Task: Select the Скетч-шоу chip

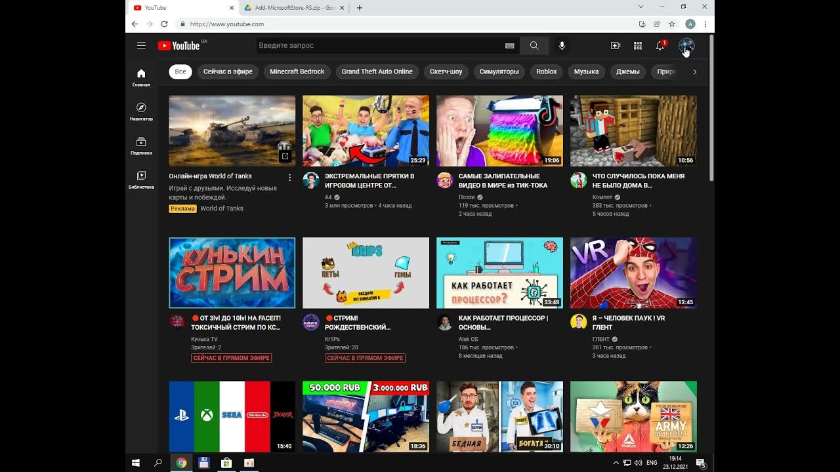Action: (x=446, y=71)
